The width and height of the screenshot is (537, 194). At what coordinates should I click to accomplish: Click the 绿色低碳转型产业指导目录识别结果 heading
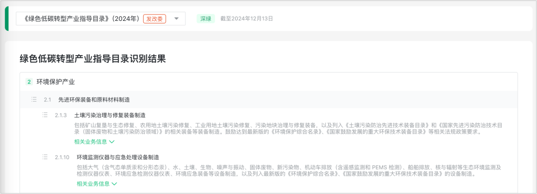point(93,59)
